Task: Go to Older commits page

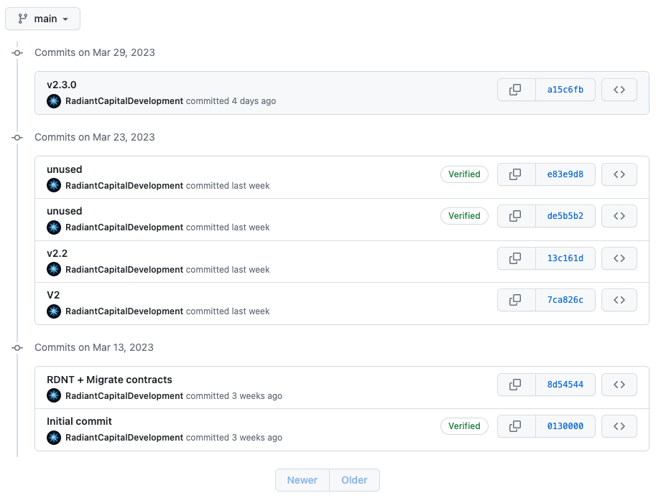Action: tap(354, 480)
